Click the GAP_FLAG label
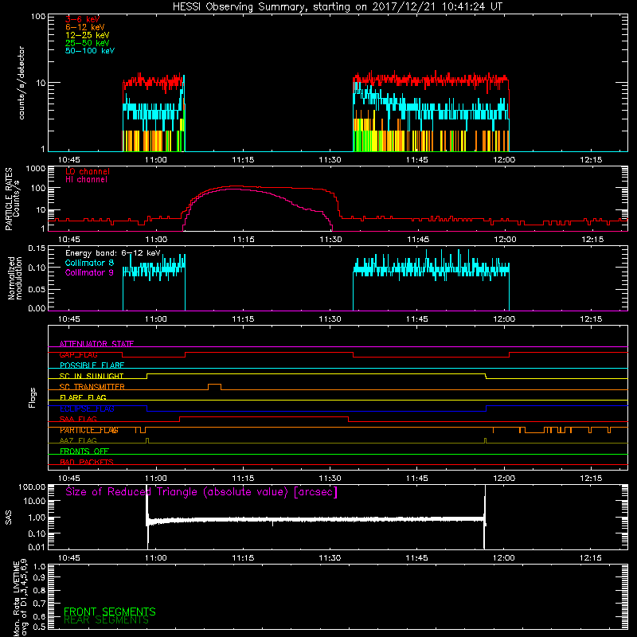The width and height of the screenshot is (637, 637). point(78,354)
